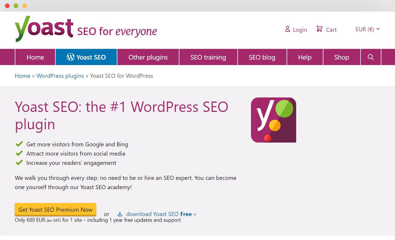
Task: Click the Yoast SEO for WordPress breadcrumb text
Action: click(121, 76)
